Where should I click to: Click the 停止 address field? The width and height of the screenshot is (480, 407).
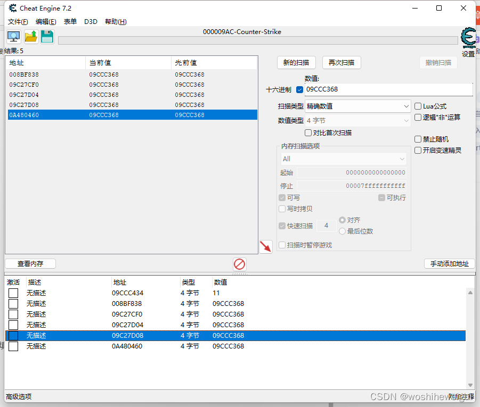click(x=352, y=186)
